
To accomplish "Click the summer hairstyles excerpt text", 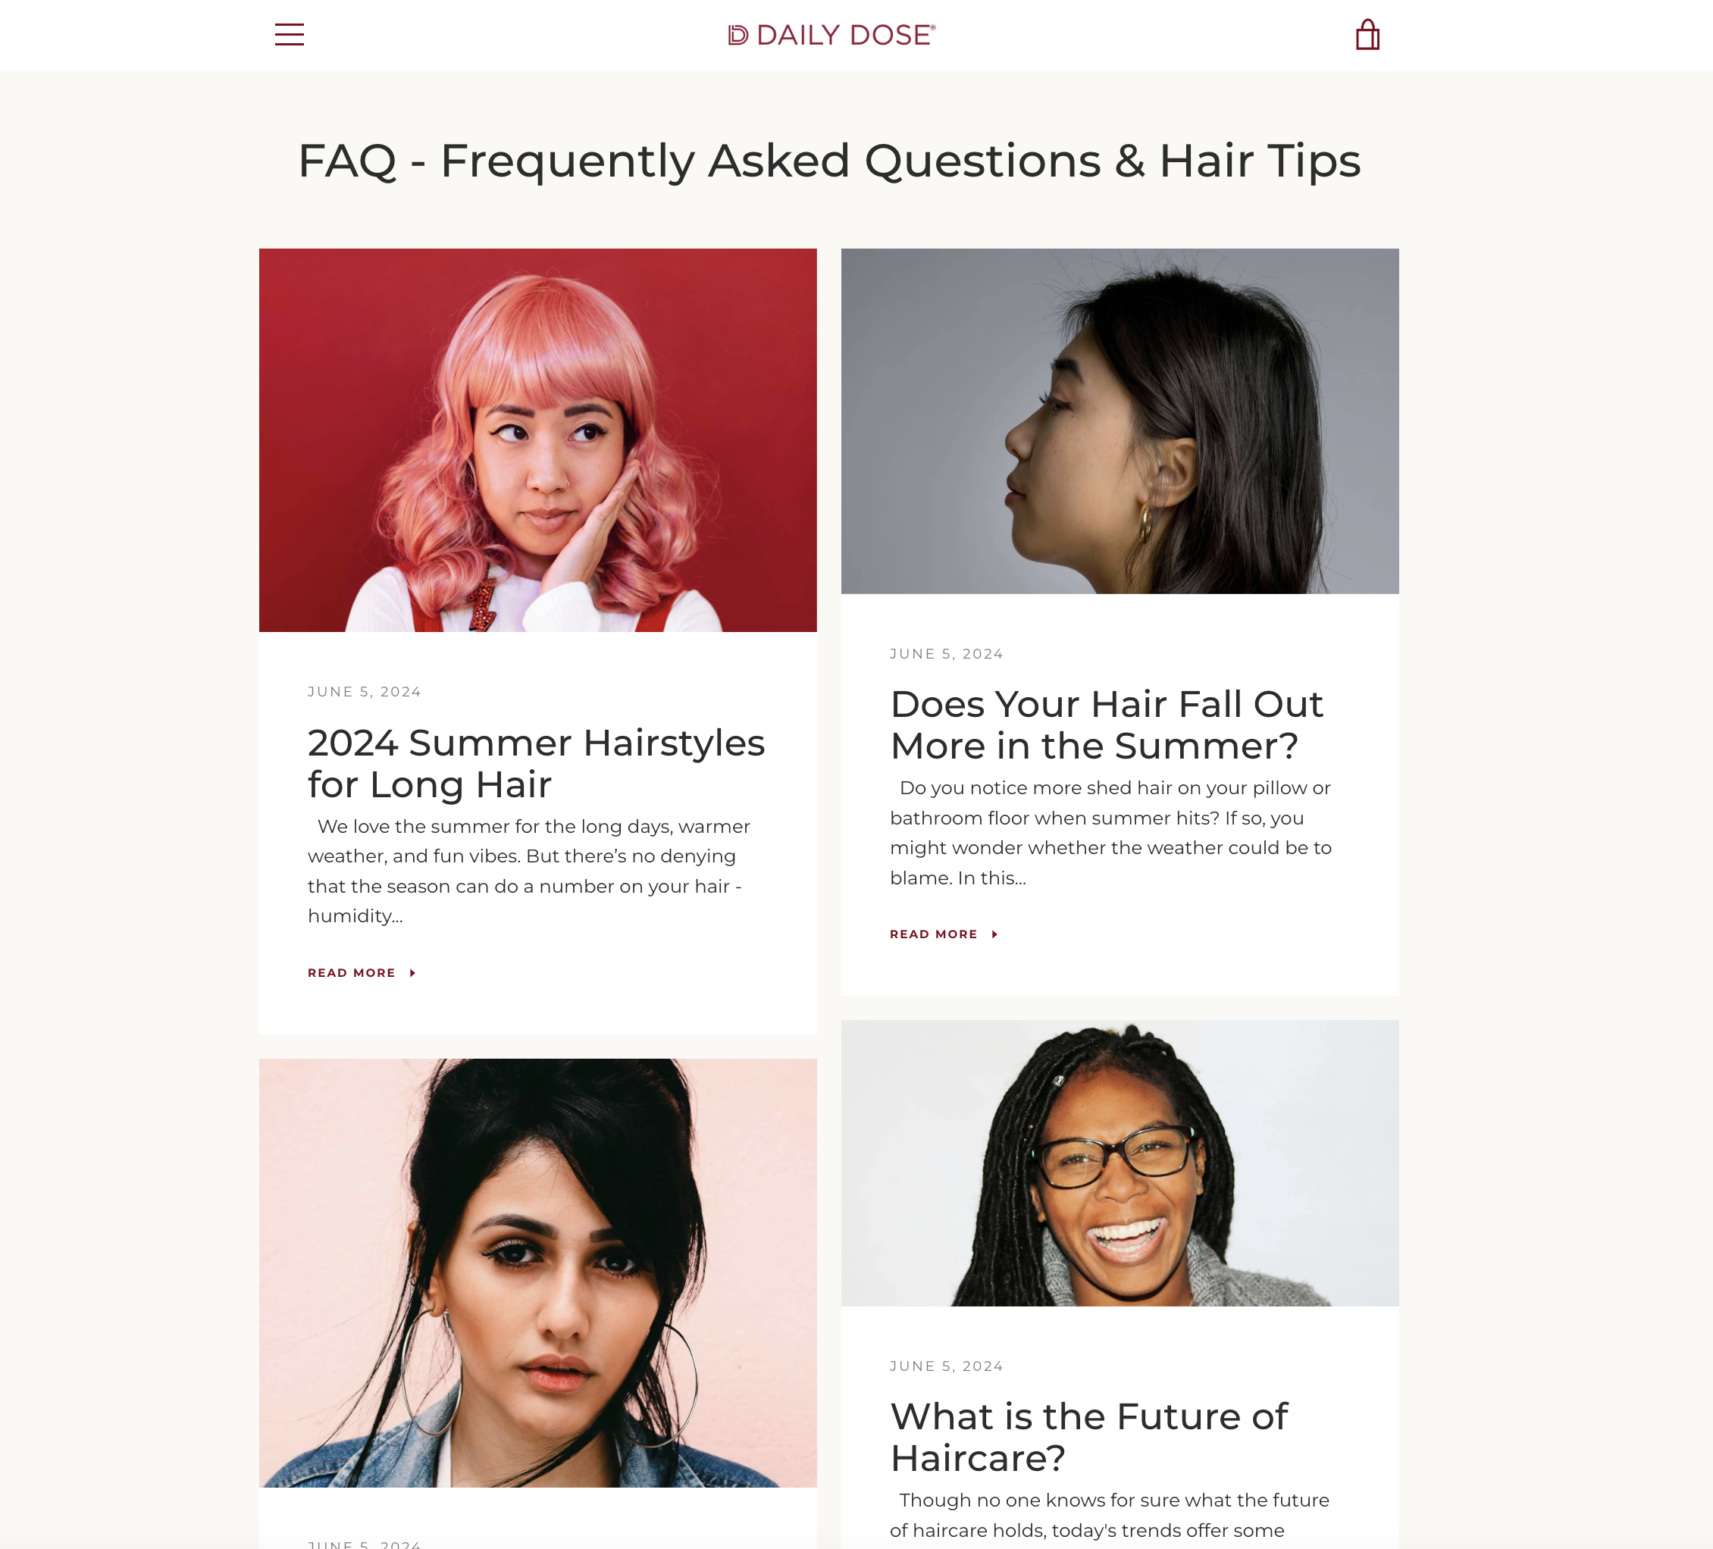I will pos(528,871).
